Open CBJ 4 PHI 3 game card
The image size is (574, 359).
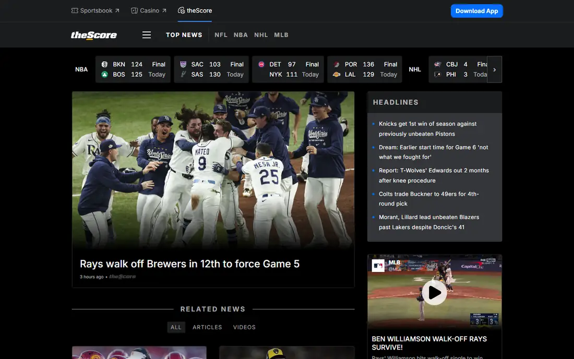[458, 69]
